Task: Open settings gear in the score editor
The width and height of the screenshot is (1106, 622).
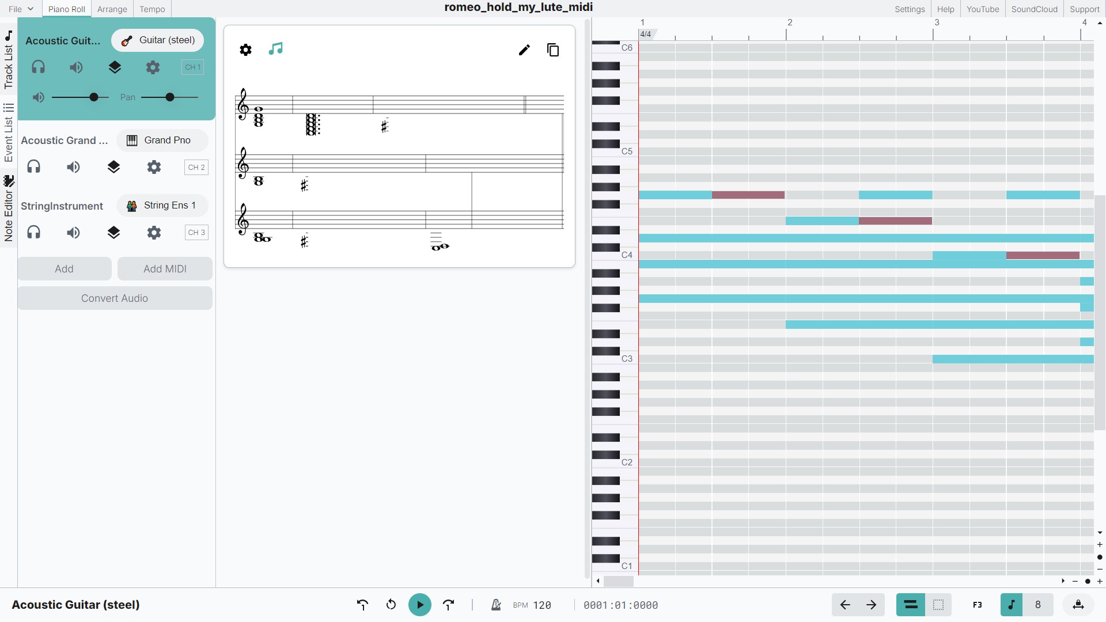Action: (245, 50)
